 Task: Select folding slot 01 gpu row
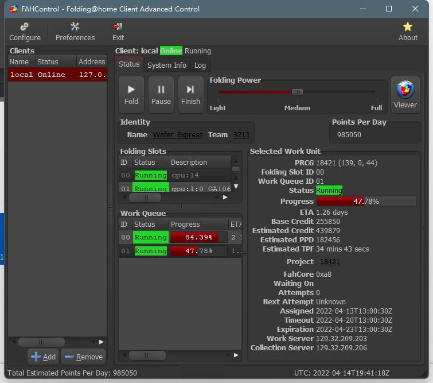point(174,187)
